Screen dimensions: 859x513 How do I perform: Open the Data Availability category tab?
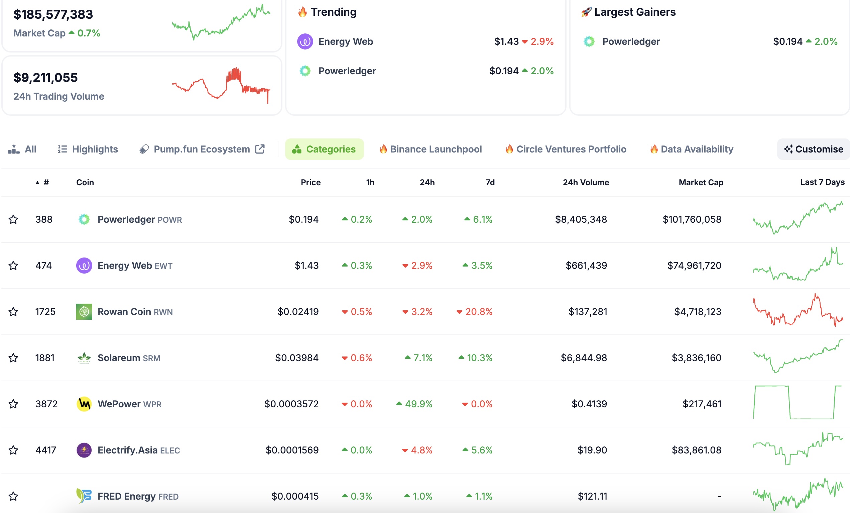tap(692, 149)
